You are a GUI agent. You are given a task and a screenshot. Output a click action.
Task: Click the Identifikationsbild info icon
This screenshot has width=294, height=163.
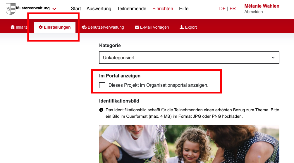point(101,110)
